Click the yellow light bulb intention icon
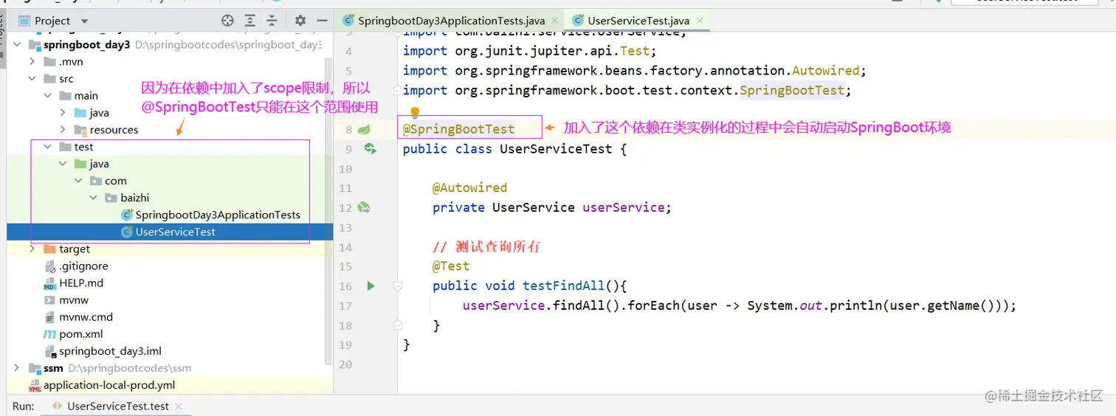1116x416 pixels. 415,113
